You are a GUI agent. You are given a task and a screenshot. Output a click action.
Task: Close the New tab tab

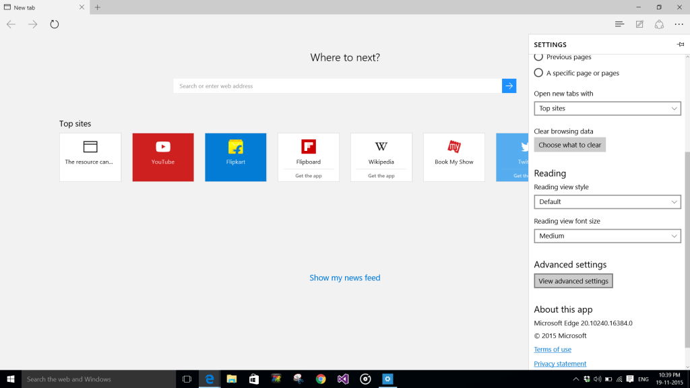point(82,7)
